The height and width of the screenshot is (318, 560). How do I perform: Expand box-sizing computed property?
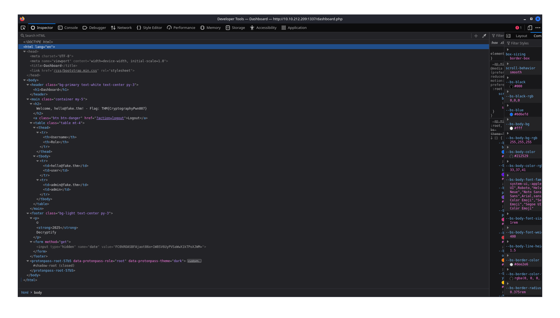pos(508,50)
